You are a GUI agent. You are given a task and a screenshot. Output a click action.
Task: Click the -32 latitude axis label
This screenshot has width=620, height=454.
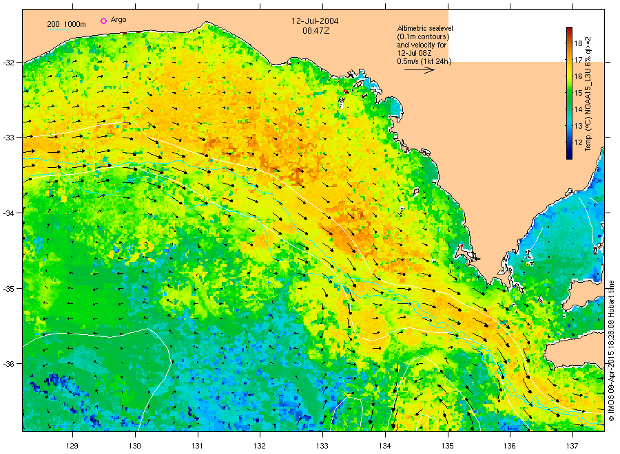pos(9,63)
